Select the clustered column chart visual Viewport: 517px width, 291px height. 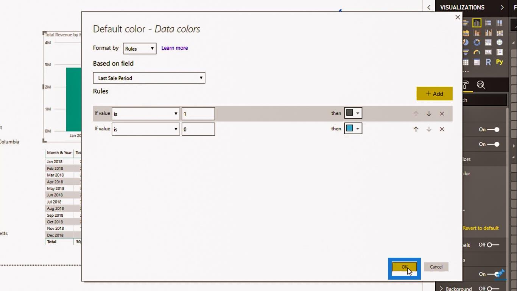pyautogui.click(x=477, y=23)
